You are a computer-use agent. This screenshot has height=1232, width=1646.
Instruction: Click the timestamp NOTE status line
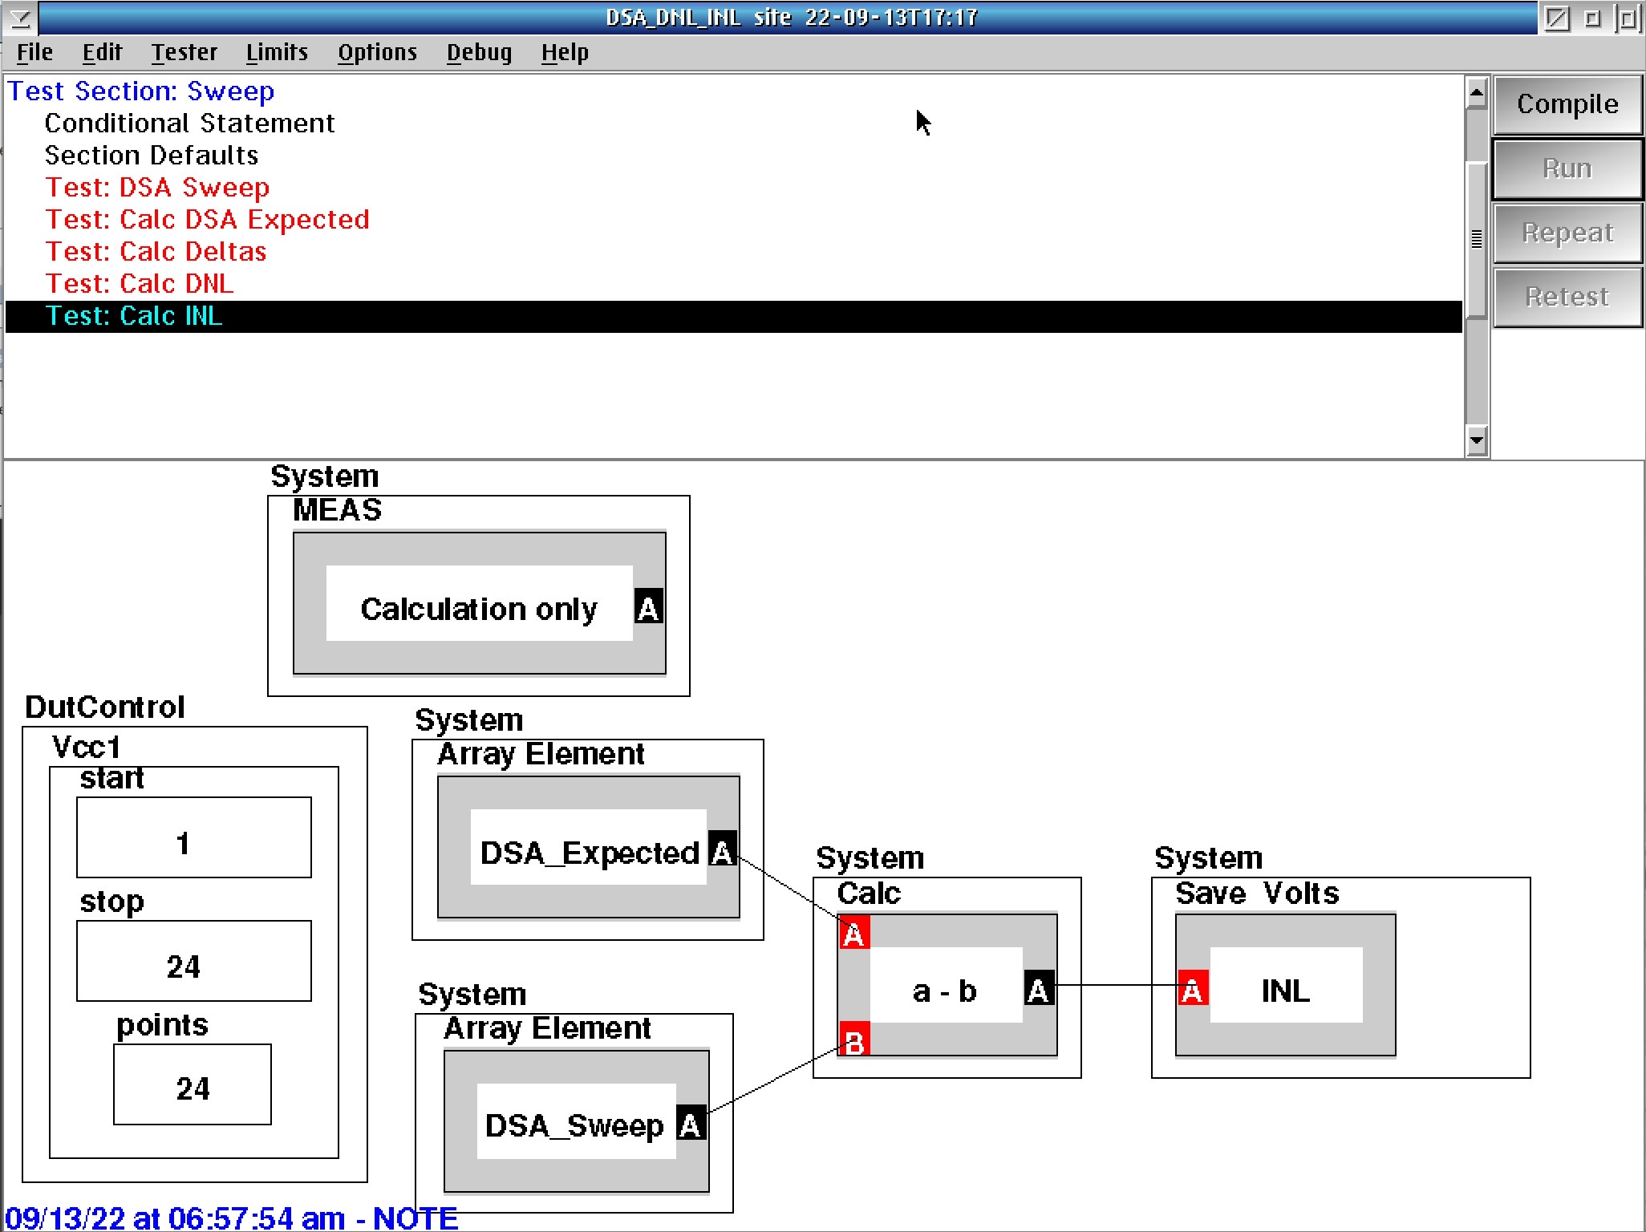[x=231, y=1218]
